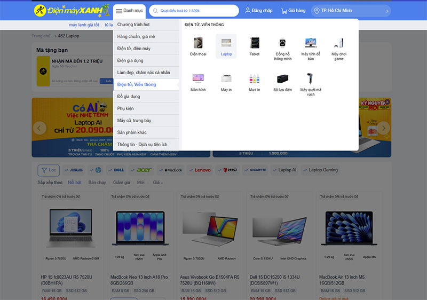427x300 pixels.
Task: Select Máy cũ, trưng bày menu item
Action: 146,120
